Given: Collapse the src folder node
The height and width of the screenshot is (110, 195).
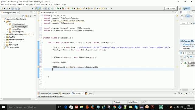Looking at the screenshot, I should click(x=5, y=22).
